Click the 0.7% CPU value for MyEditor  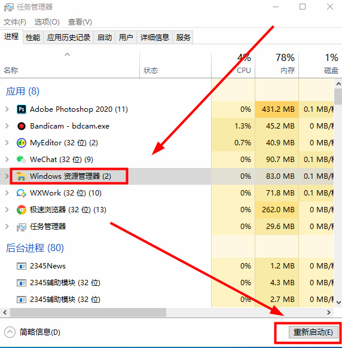click(x=243, y=143)
